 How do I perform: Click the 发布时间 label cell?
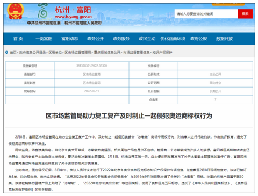point(30,91)
